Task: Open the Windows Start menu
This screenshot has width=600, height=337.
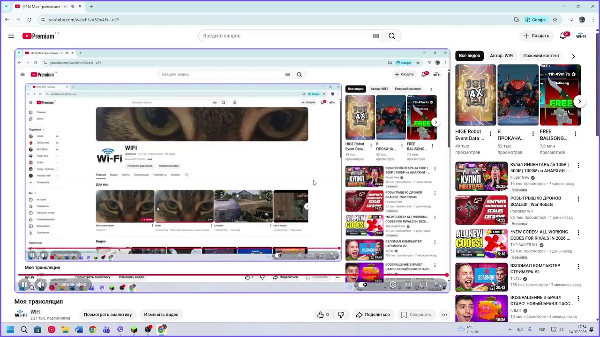Action: (x=10, y=330)
